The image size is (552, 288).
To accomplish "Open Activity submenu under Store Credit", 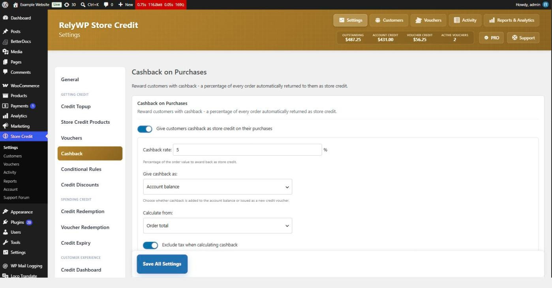I will (10, 173).
